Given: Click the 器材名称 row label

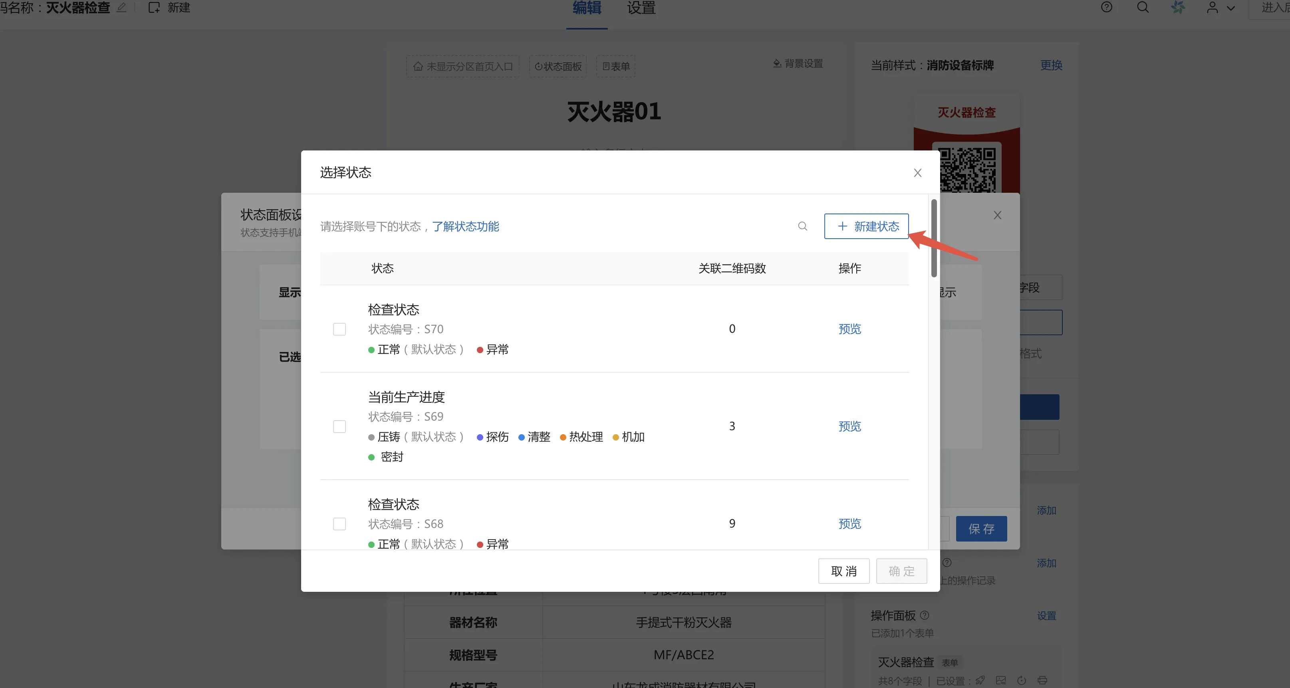Looking at the screenshot, I should click(473, 623).
